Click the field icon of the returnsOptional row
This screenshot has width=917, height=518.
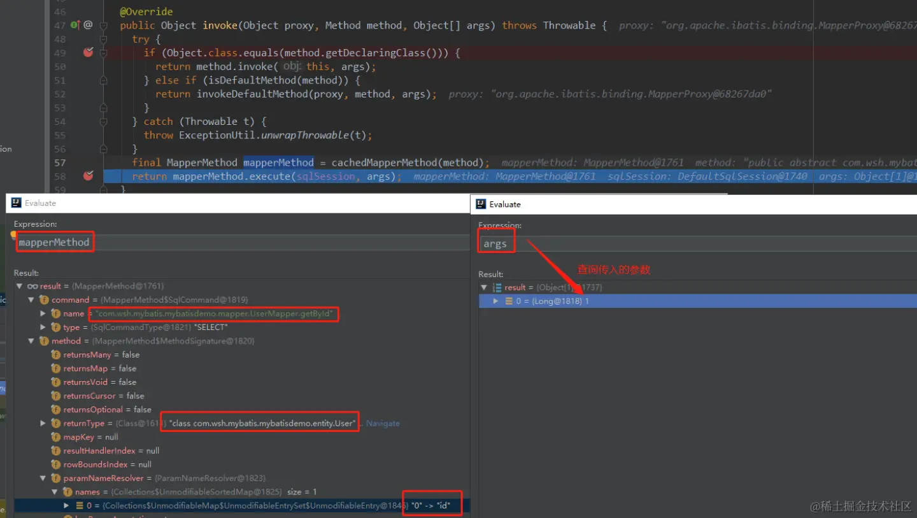click(x=55, y=410)
